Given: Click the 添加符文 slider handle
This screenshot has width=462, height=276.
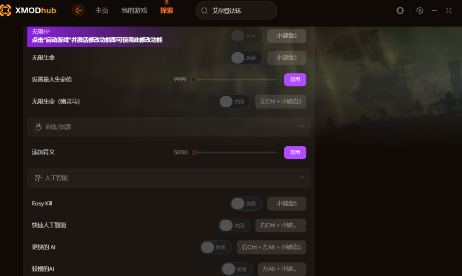Looking at the screenshot, I should [194, 153].
